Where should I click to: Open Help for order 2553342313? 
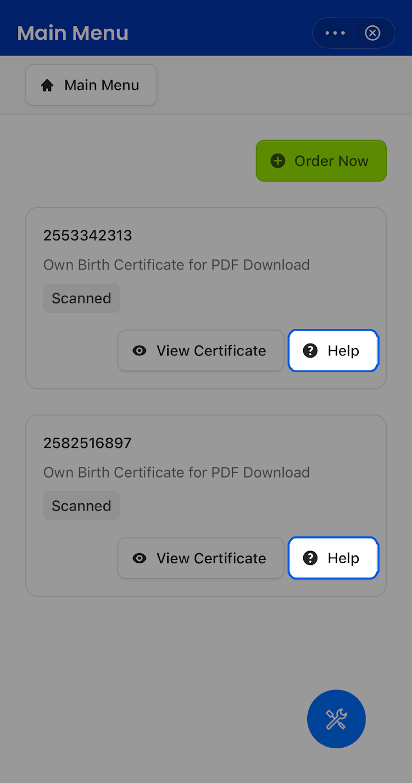click(x=334, y=351)
